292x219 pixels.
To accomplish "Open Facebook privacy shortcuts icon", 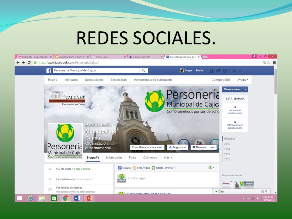I will pyautogui.click(x=235, y=71).
